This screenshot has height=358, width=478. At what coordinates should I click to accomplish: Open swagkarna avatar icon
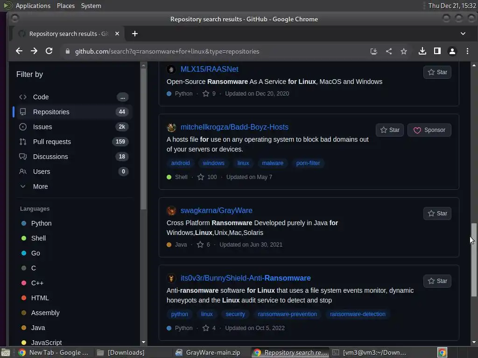coord(171,211)
